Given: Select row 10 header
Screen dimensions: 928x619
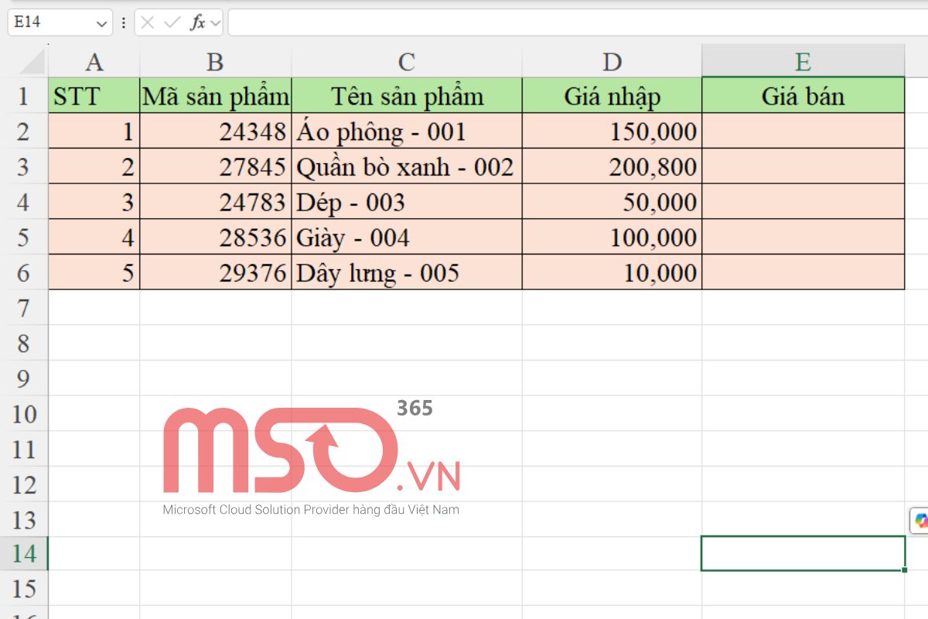Looking at the screenshot, I should [x=24, y=414].
